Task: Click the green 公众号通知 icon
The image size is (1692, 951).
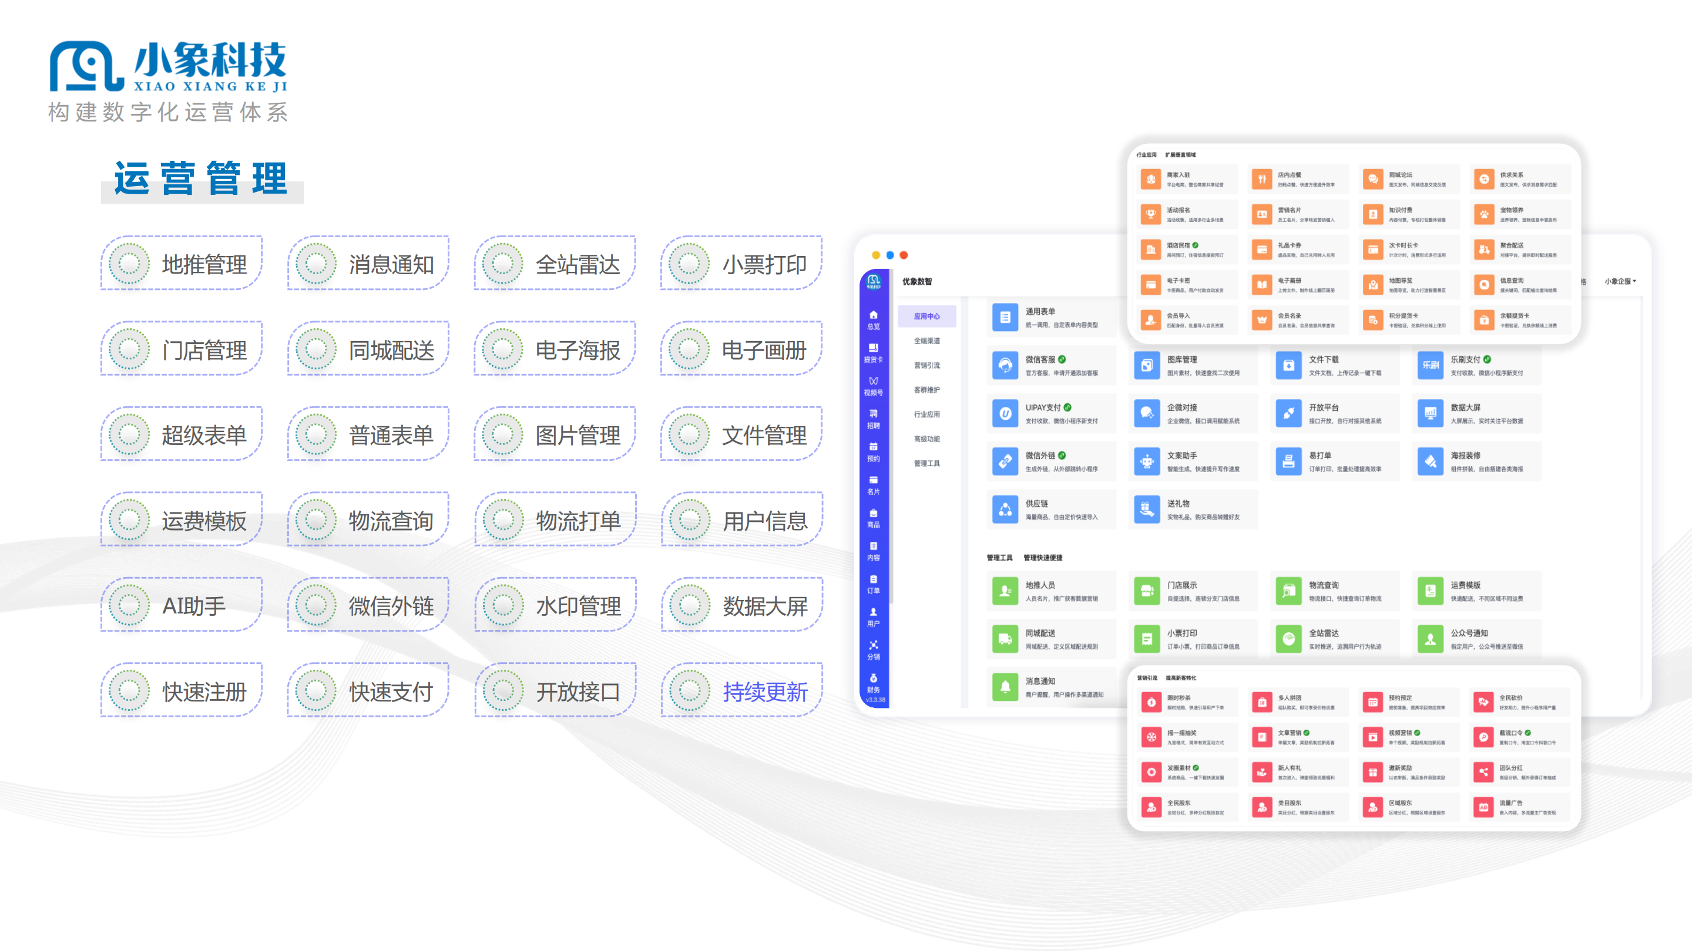Action: click(1430, 639)
